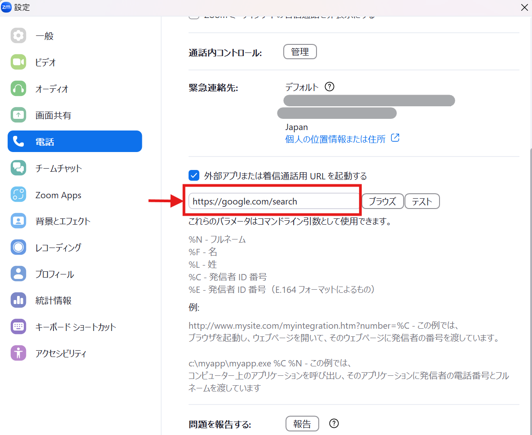Click the Zoom Apps icon
532x435 pixels.
(x=18, y=195)
